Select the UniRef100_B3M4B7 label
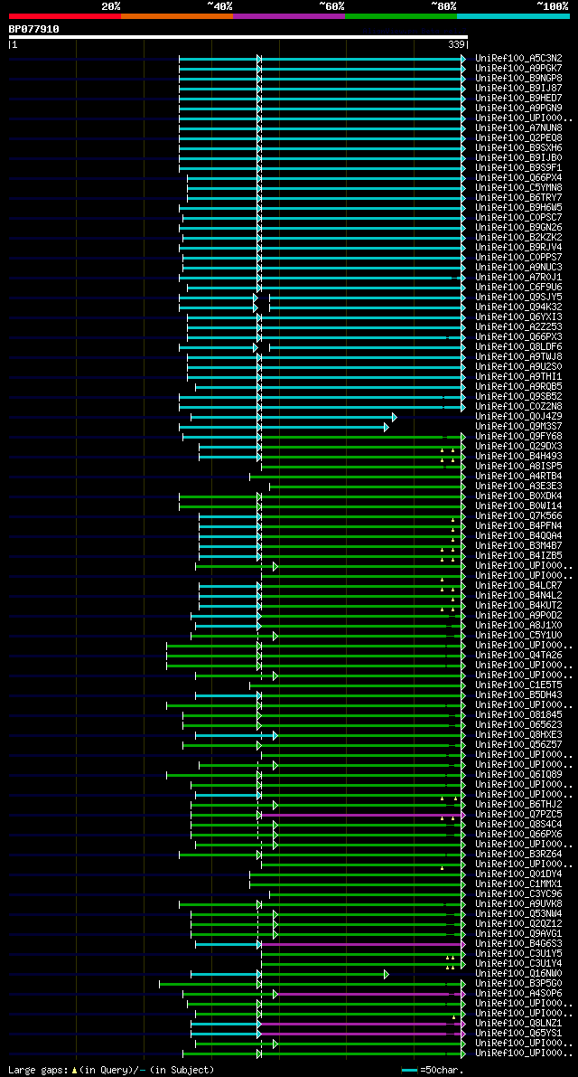This screenshot has width=578, height=1077. [x=518, y=547]
